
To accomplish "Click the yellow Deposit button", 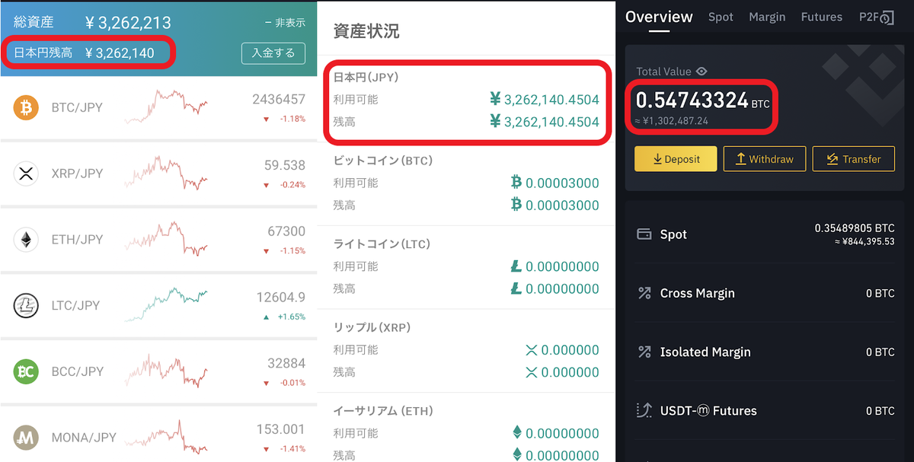I will coord(676,159).
